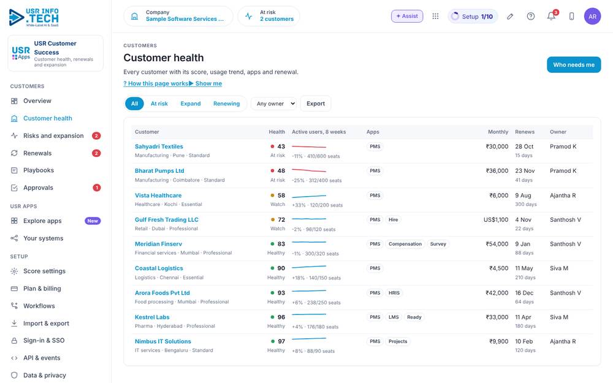Open the Any owner dropdown
Image resolution: width=613 pixels, height=383 pixels.
[273, 104]
